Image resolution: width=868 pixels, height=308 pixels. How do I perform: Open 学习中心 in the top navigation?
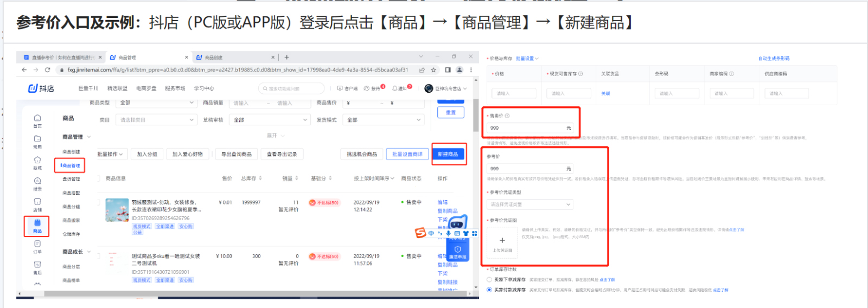204,88
